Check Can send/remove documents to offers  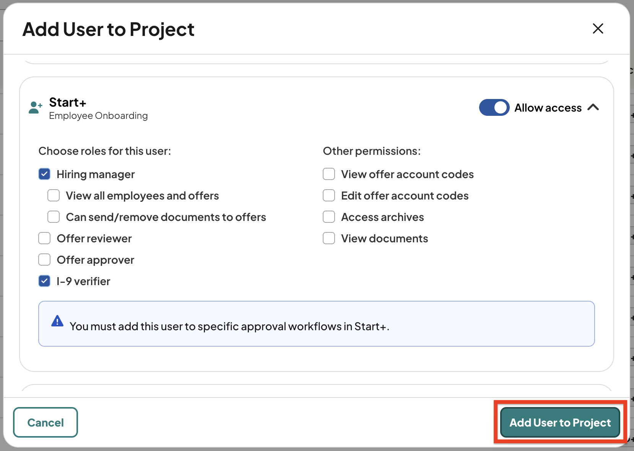pos(54,217)
